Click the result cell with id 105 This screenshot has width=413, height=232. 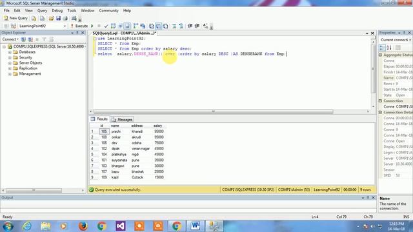pos(104,131)
